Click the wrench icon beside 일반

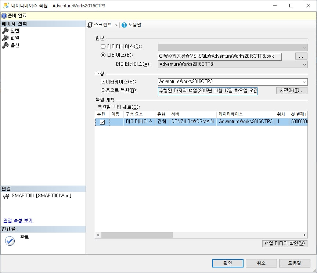5,31
